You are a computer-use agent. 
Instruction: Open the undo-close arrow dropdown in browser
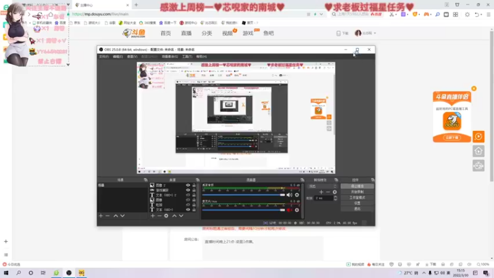[x=482, y=14]
